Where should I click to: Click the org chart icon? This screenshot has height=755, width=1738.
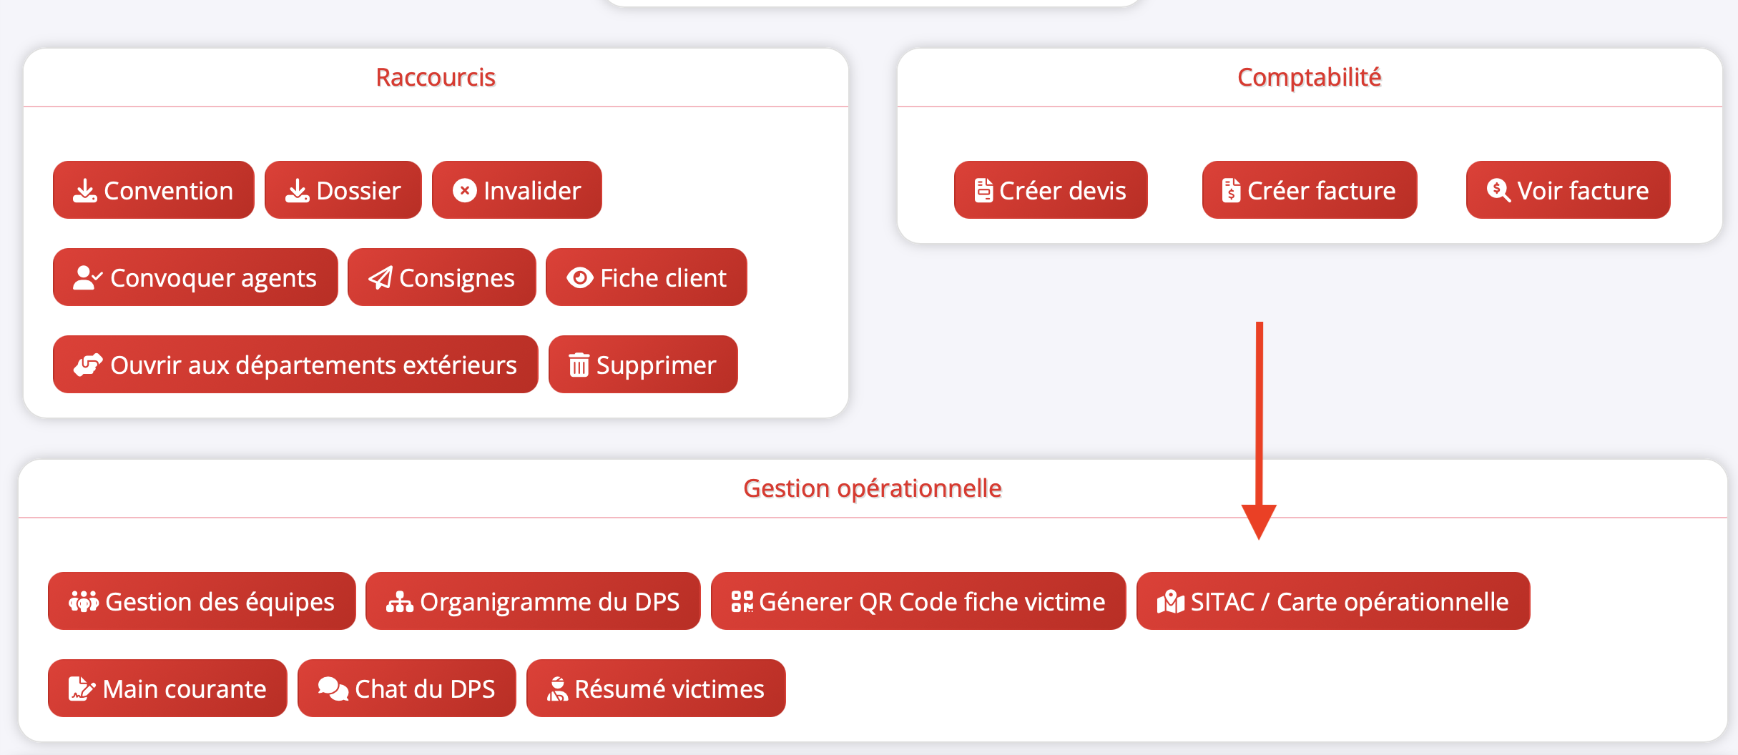pos(400,602)
